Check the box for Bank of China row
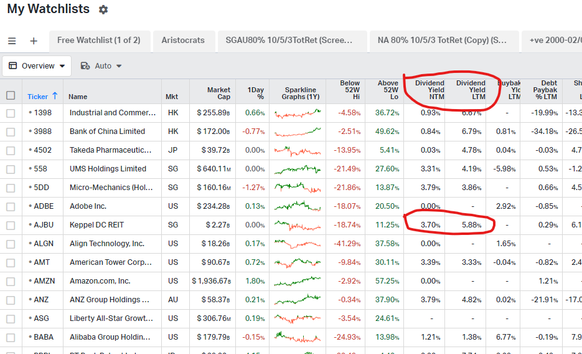 point(11,132)
